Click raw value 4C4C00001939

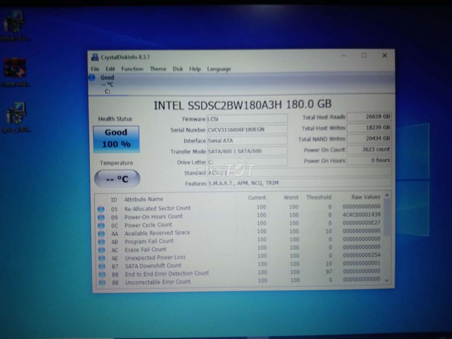(x=362, y=215)
